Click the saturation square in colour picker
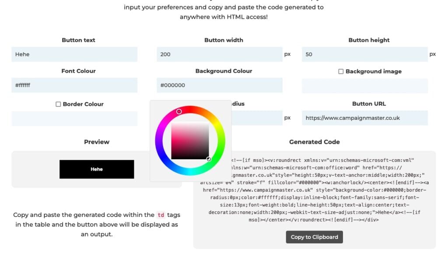Image resolution: width=448 pixels, height=259 pixels. 190,140
